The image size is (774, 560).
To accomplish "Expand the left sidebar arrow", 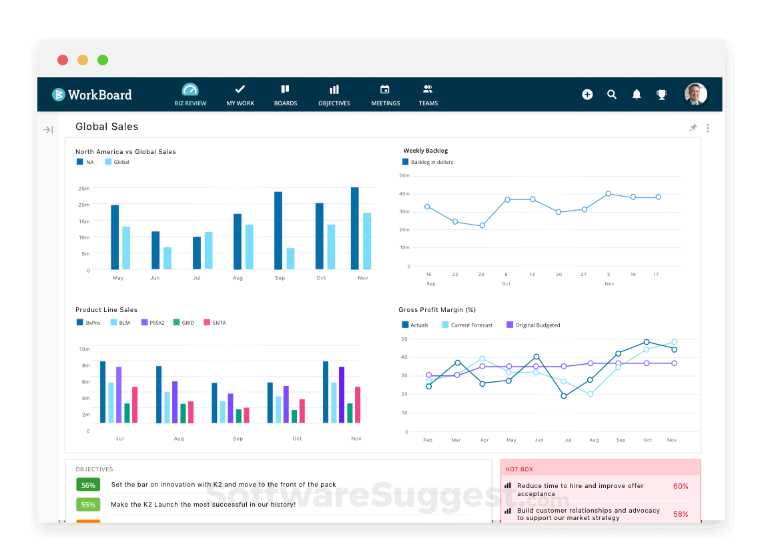I will (47, 129).
